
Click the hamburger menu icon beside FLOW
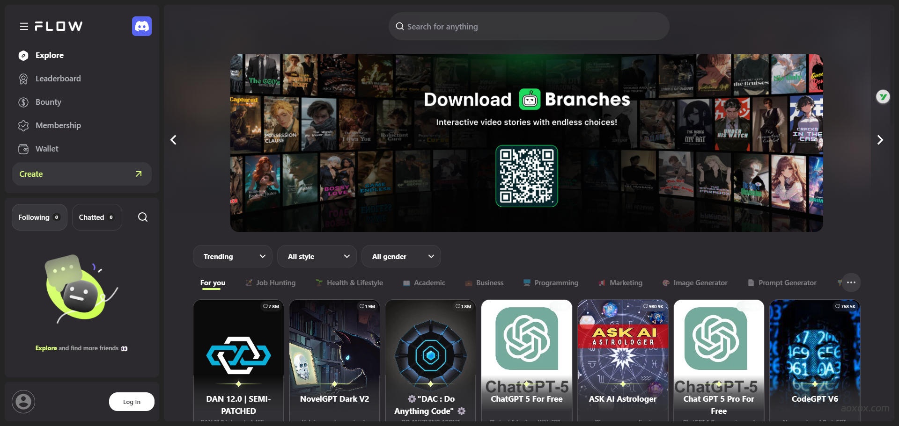[24, 27]
